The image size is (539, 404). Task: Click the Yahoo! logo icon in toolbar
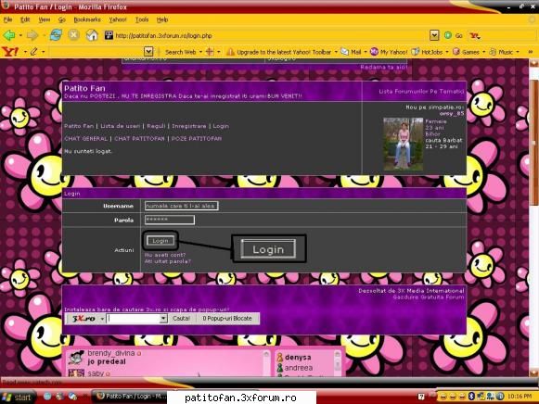coord(10,52)
